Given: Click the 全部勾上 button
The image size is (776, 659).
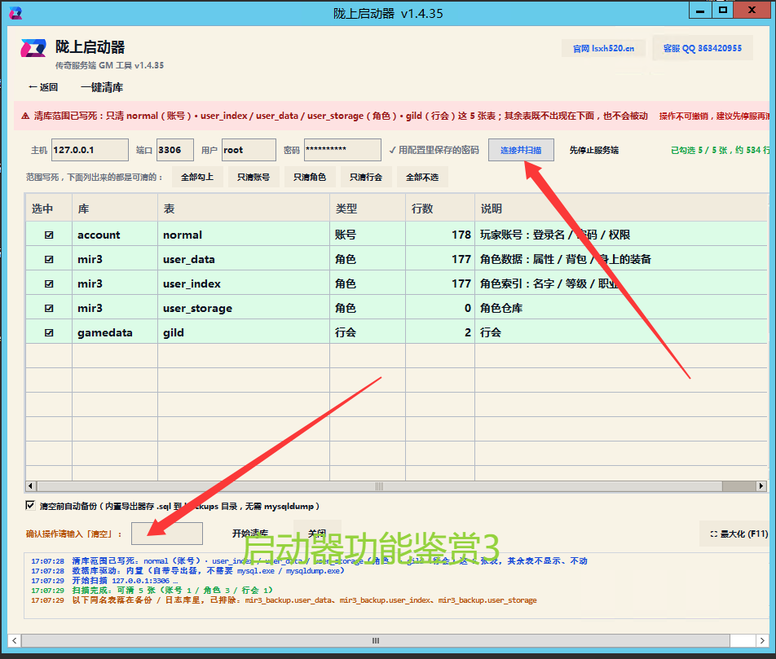Looking at the screenshot, I should (197, 177).
